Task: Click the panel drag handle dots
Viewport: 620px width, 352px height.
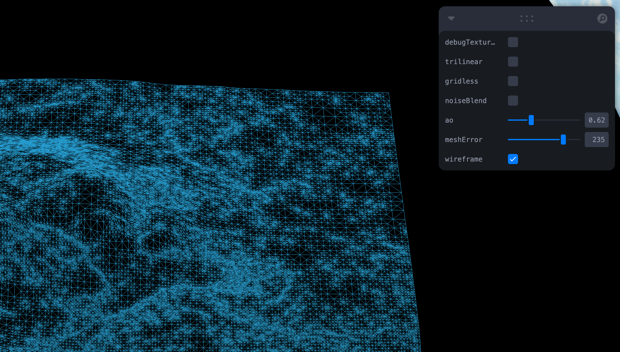Action: click(527, 19)
